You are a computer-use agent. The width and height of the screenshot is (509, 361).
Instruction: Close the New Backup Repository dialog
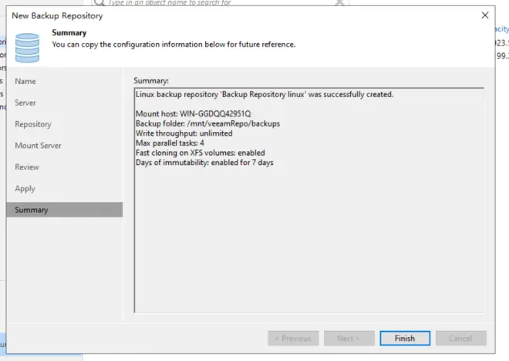click(485, 15)
